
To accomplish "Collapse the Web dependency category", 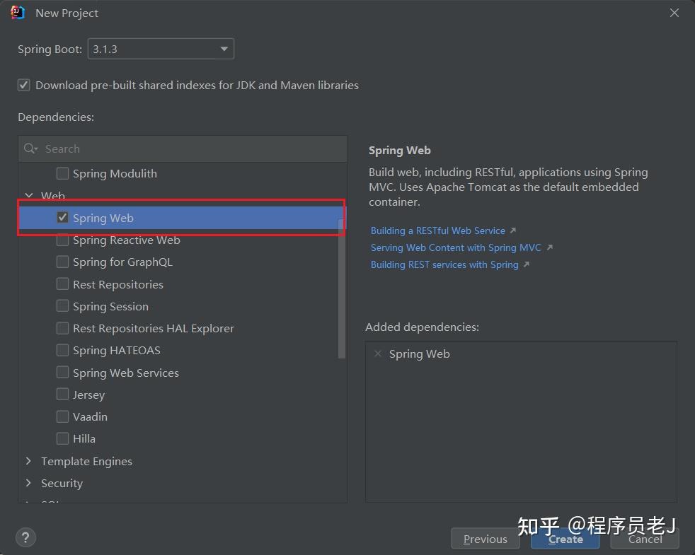I will point(28,196).
